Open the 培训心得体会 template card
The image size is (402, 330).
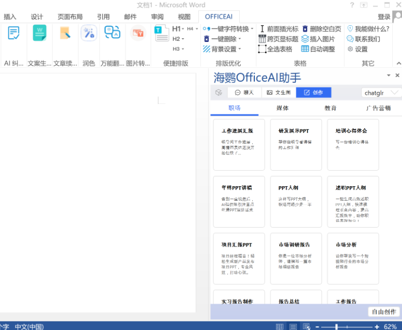point(353,145)
